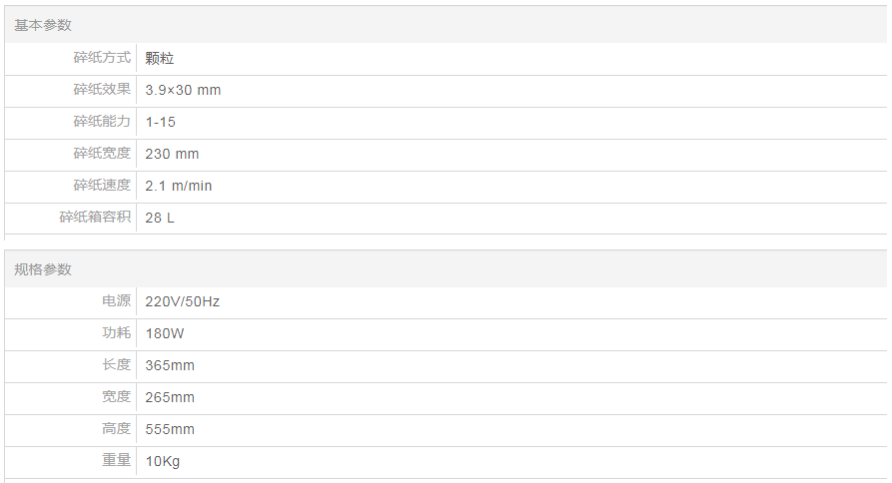Select the 碎纸效果 label
892x483 pixels.
coord(102,90)
